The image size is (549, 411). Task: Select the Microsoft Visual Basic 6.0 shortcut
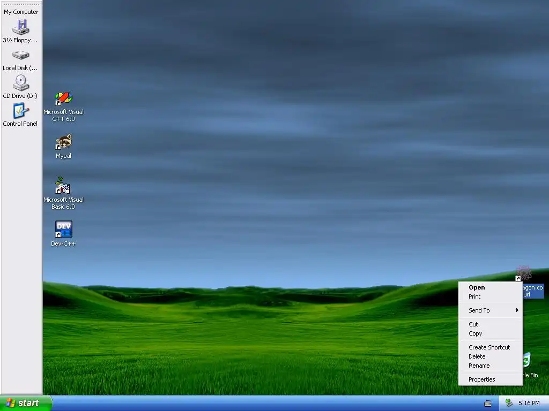[63, 186]
